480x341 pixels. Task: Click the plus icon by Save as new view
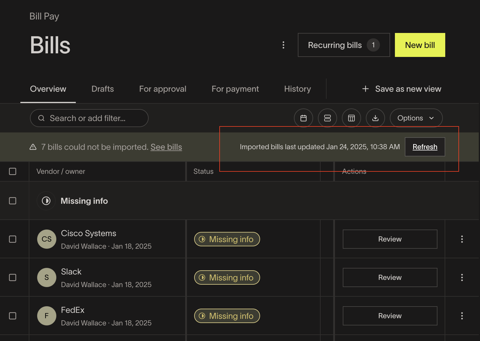tap(366, 89)
